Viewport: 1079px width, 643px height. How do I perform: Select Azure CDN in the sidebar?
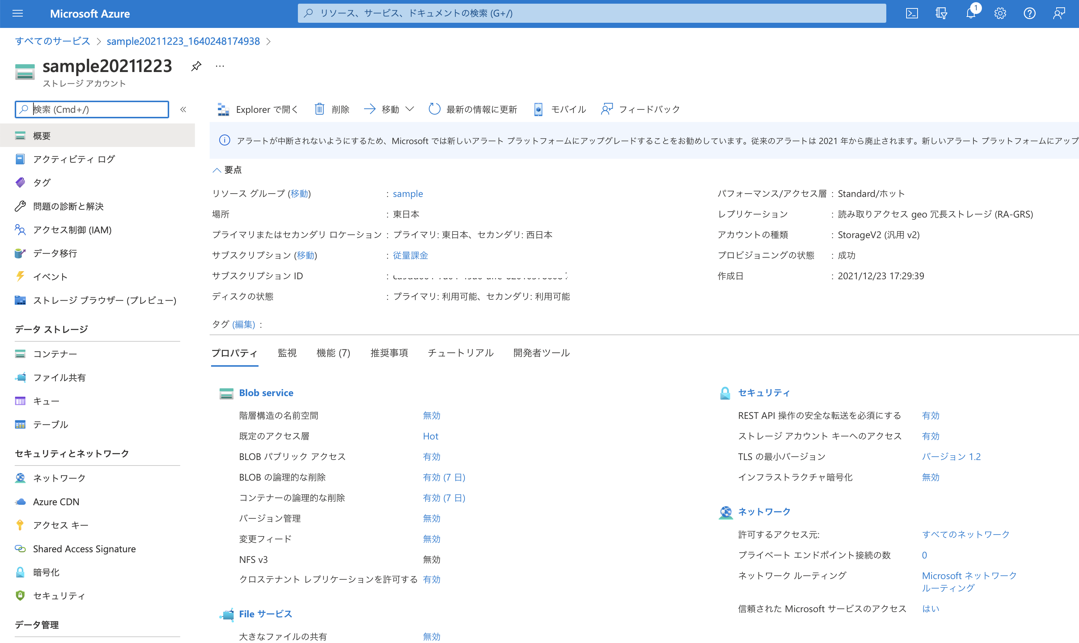coord(56,501)
